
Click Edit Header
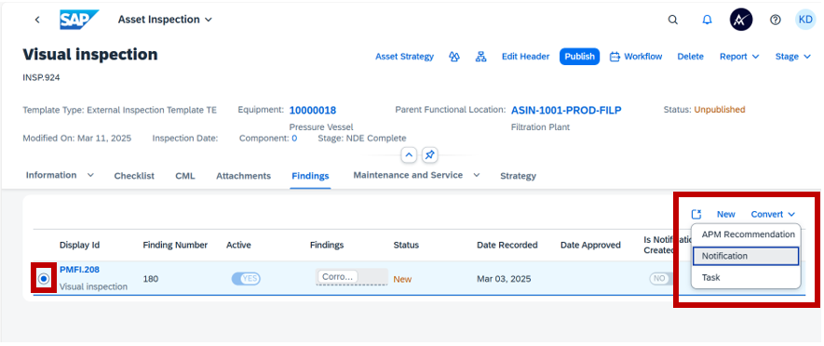click(x=525, y=57)
